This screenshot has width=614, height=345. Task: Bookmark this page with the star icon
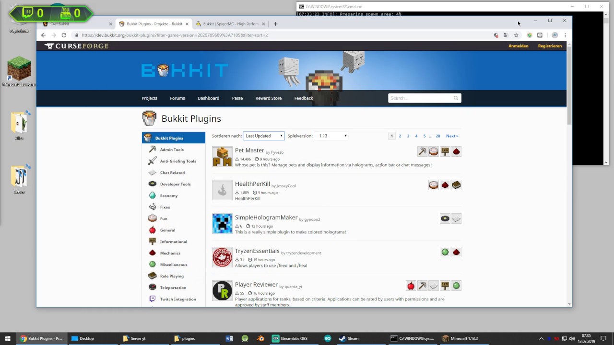pyautogui.click(x=516, y=35)
